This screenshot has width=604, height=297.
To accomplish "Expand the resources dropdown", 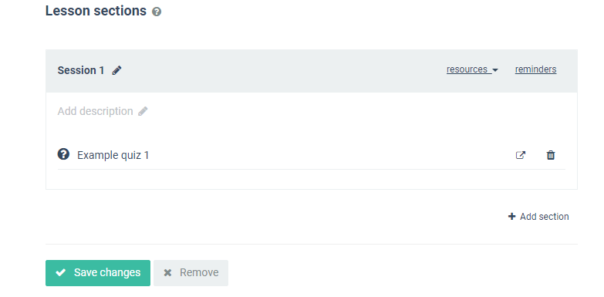I will pyautogui.click(x=472, y=69).
